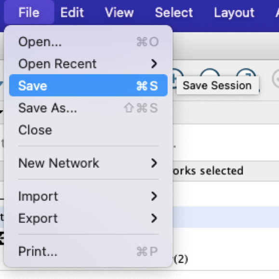Select Close in the File menu
This screenshot has width=279, height=279.
(x=88, y=130)
